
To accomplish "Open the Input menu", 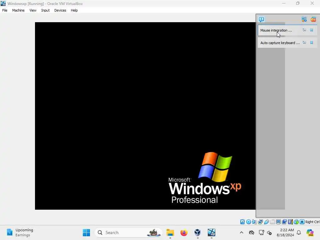I will [x=45, y=10].
